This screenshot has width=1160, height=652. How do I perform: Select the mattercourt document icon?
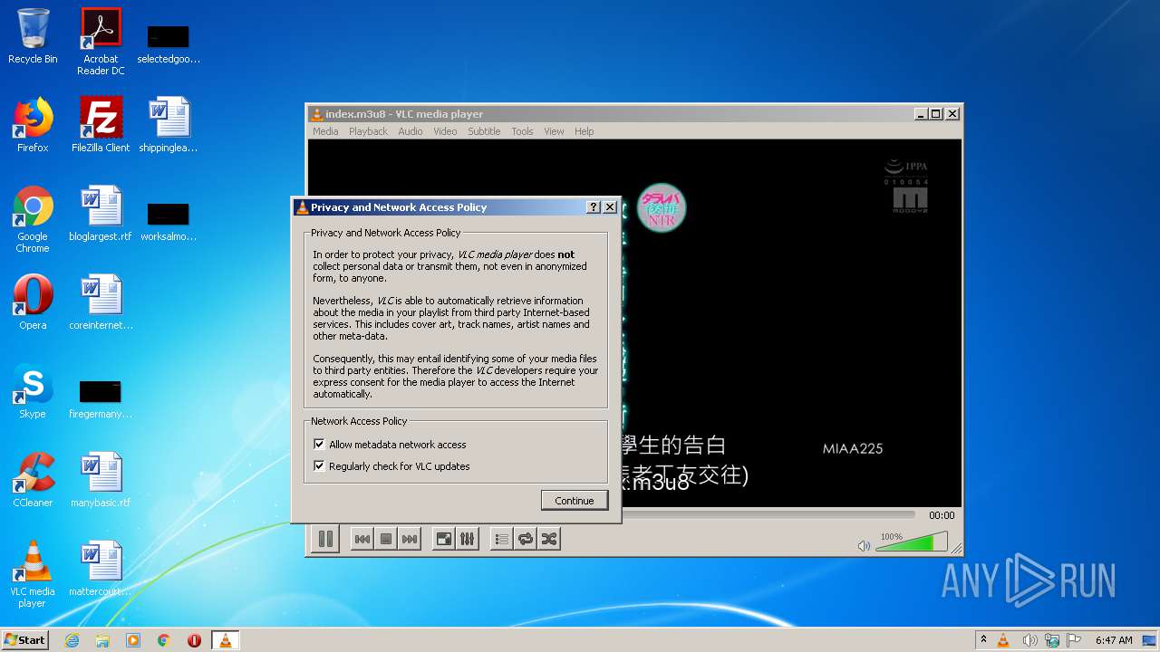[x=101, y=569]
